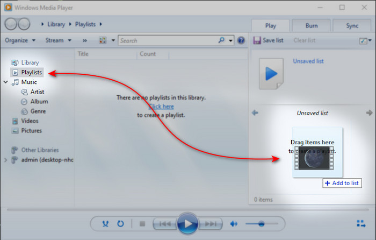Click the Forward navigation button
Screen dimensions: 376x240
pyautogui.click(x=24, y=24)
